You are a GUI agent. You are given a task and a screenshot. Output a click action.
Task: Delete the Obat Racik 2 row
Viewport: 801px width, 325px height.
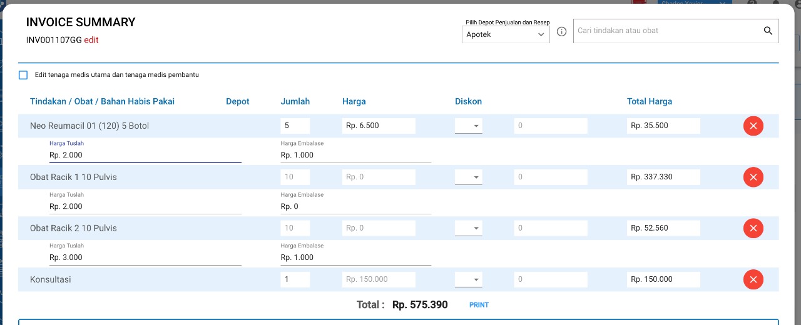(x=753, y=228)
